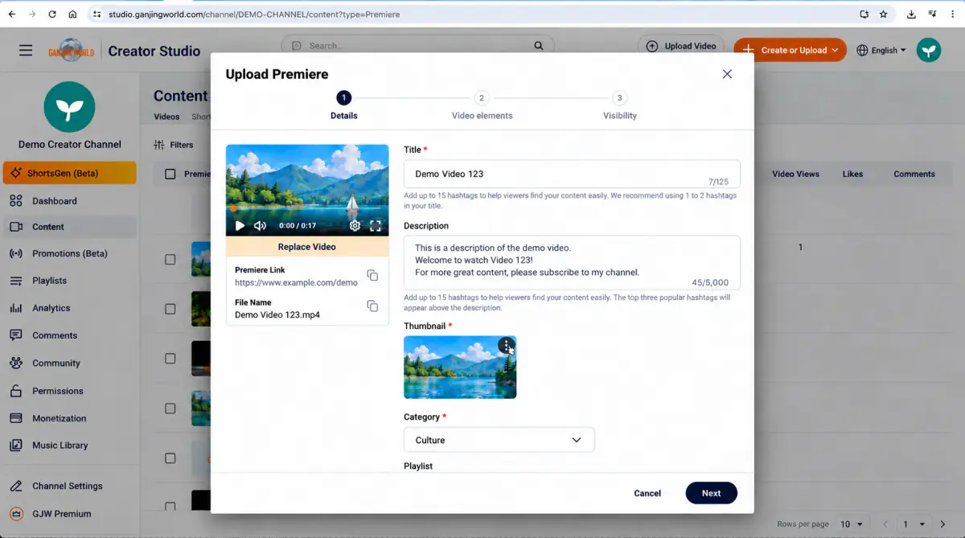Open browser downloads
This screenshot has width=965, height=538.
[911, 14]
